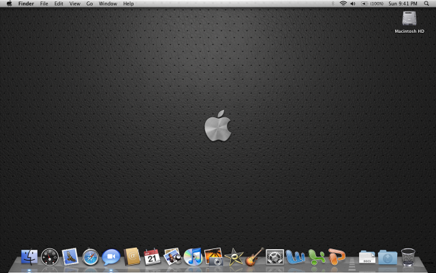Open the Help menu
436x273 pixels.
pos(129,3)
